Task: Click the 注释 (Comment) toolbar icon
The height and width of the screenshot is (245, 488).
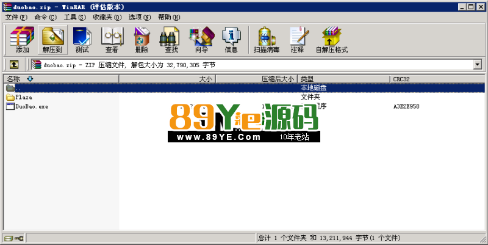Action: tap(297, 40)
